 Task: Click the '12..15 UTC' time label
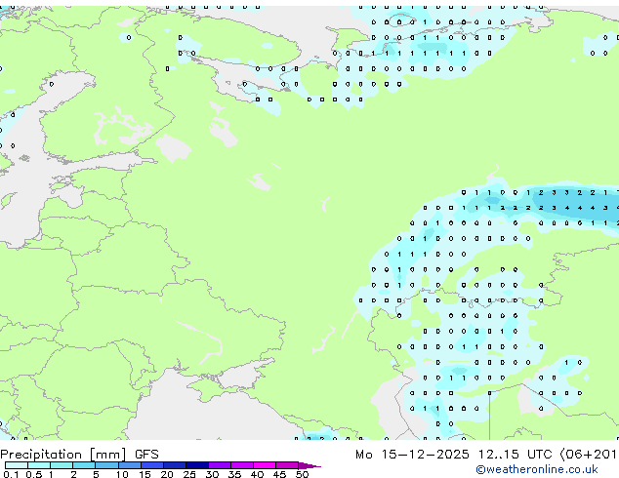(x=515, y=455)
